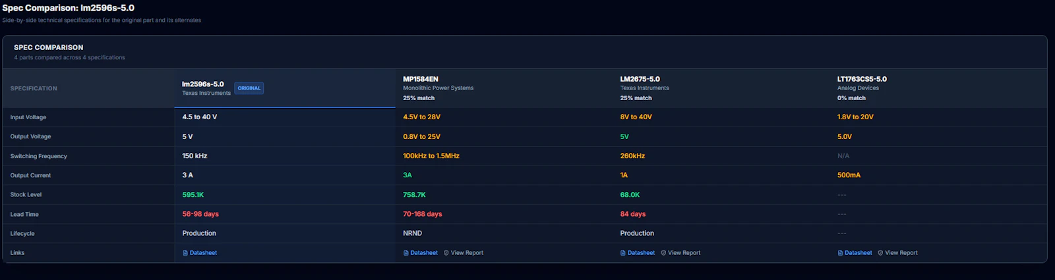Click the Output Current row label
Viewport: 1055px width, 280px height.
30,175
